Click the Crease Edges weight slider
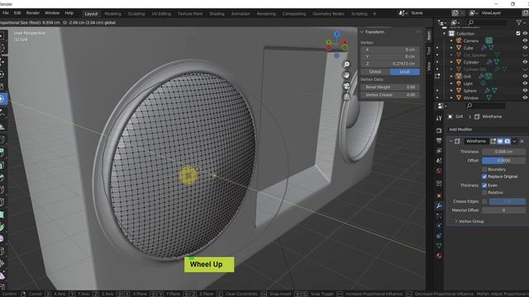This screenshot has height=297, width=529. (x=508, y=201)
